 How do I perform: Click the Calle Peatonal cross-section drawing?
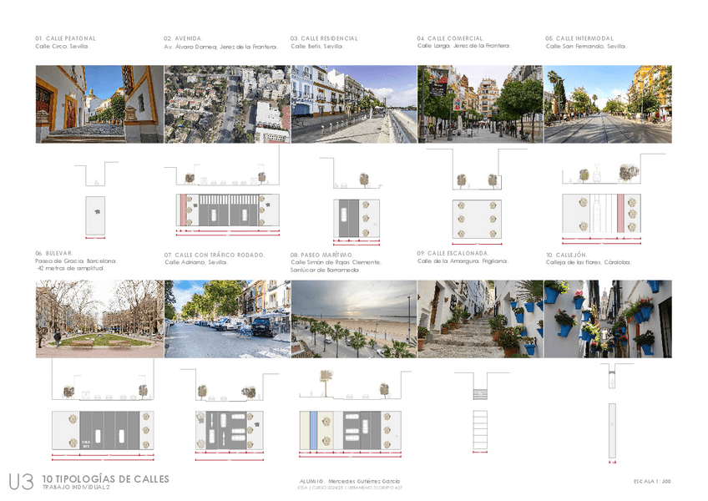point(96,174)
